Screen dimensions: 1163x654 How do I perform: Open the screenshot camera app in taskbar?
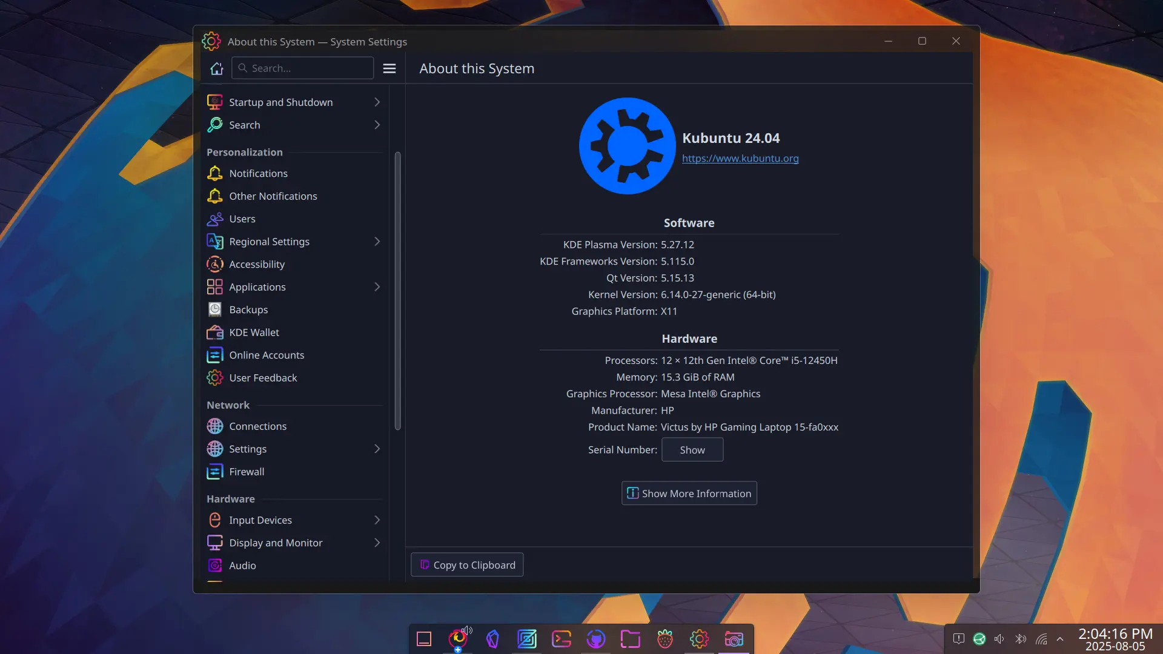pyautogui.click(x=734, y=639)
